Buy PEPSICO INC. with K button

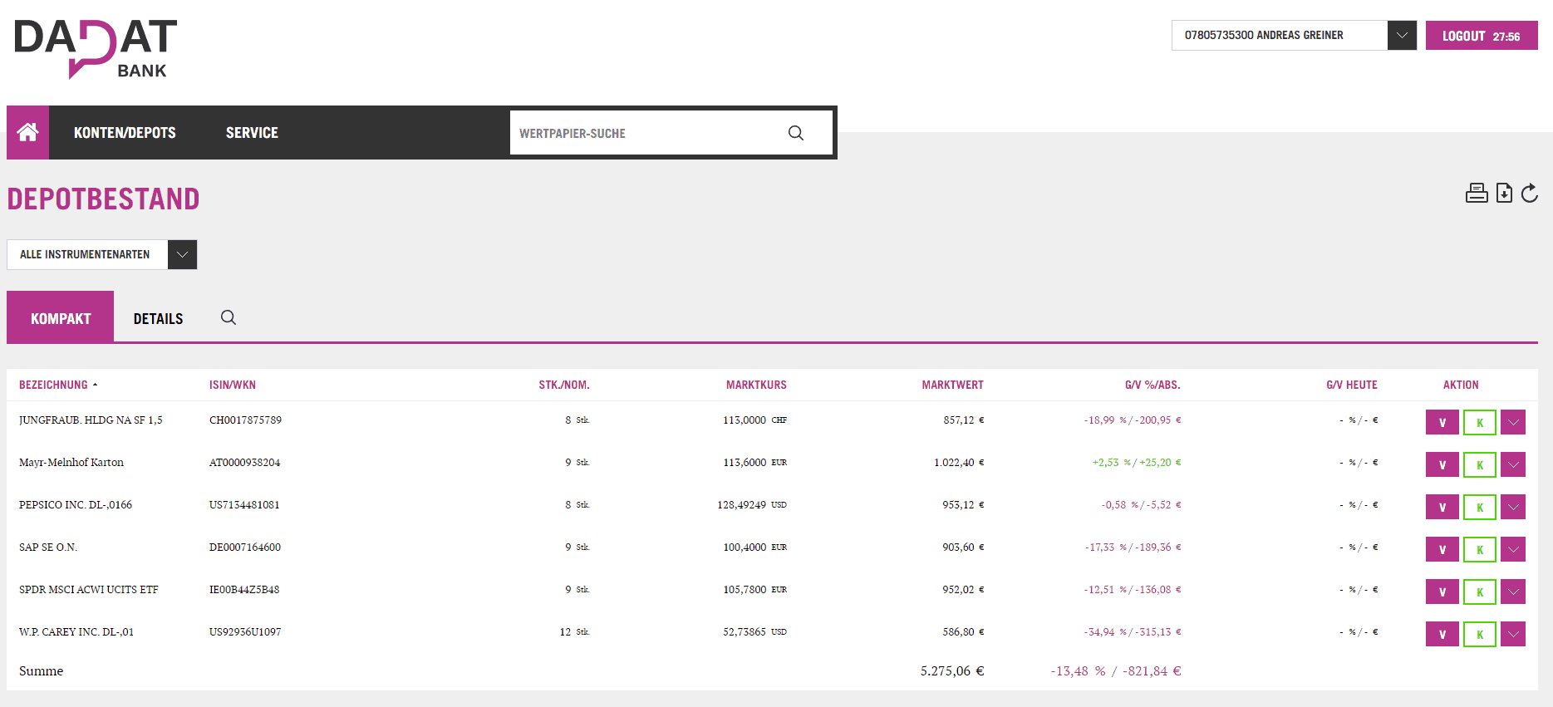pos(1479,507)
